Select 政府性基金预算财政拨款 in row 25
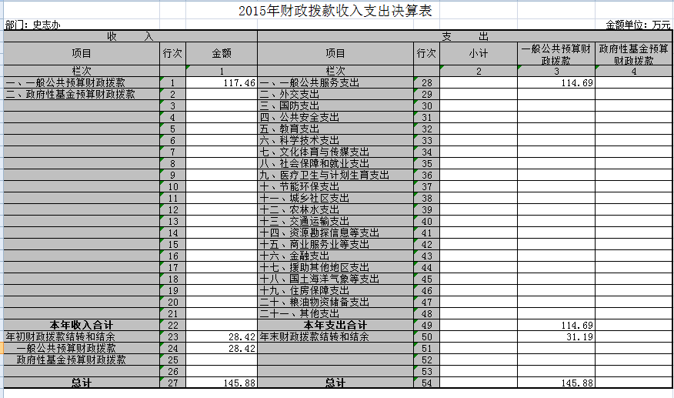 coord(82,360)
